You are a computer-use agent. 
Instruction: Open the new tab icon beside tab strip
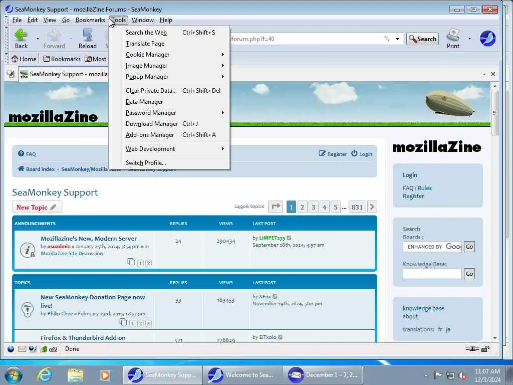coord(11,74)
